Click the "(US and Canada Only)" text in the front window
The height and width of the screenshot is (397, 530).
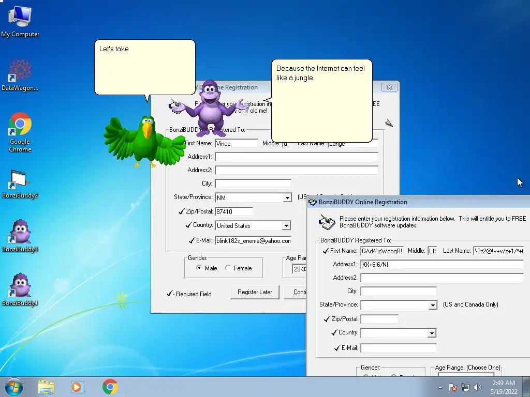[x=470, y=304]
